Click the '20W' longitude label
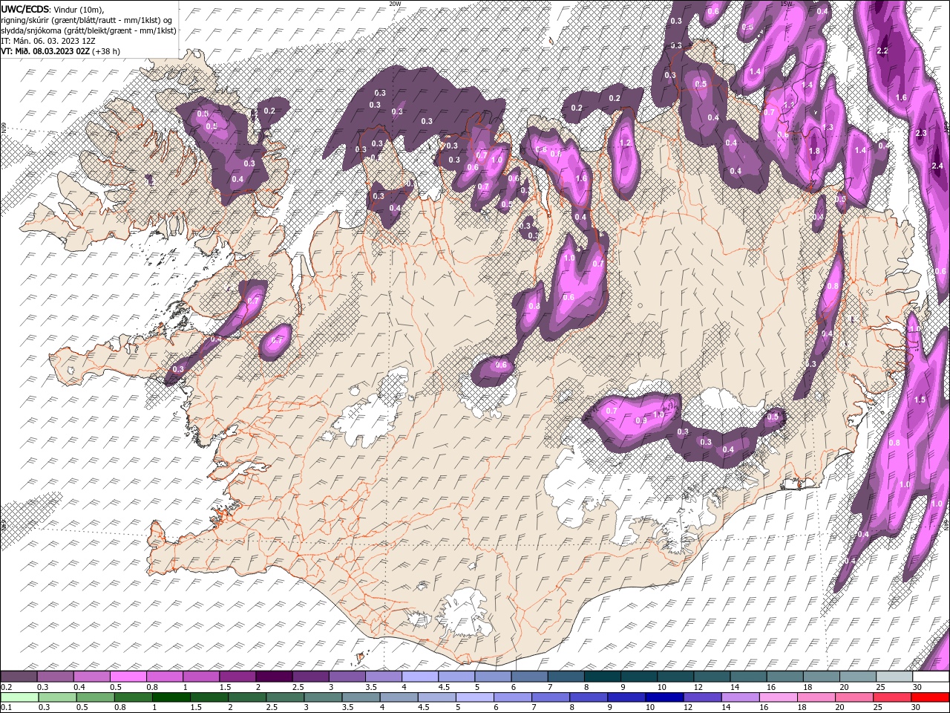This screenshot has height=713, width=950. click(395, 4)
